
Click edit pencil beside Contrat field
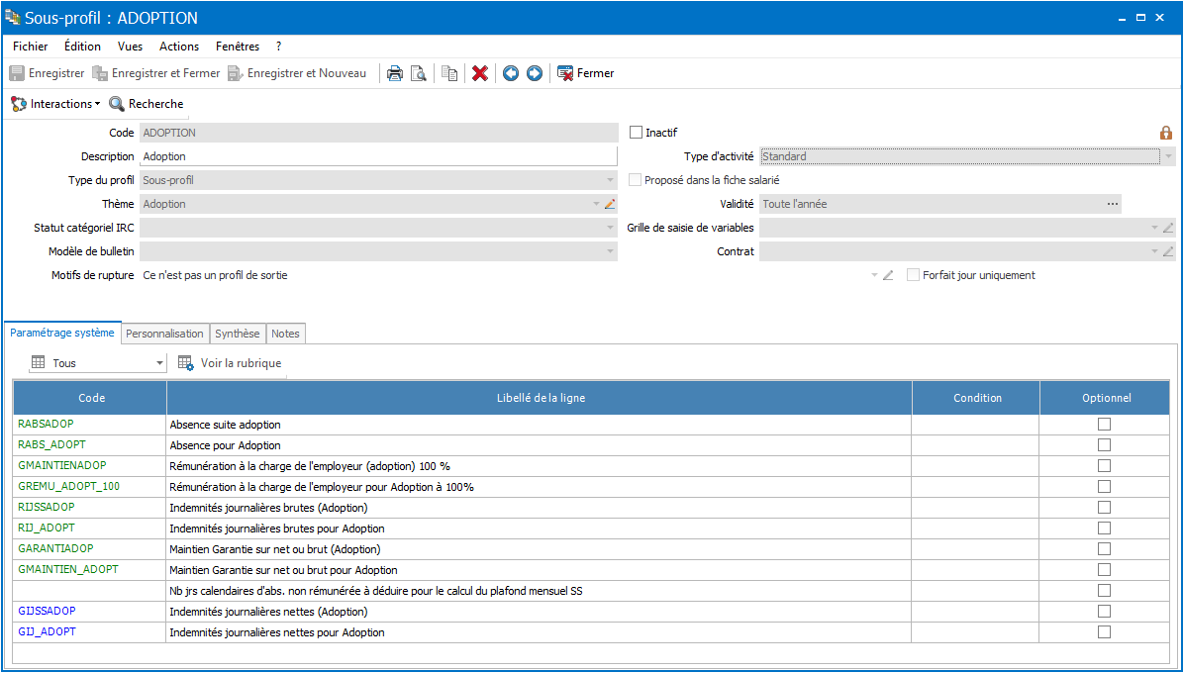1168,251
